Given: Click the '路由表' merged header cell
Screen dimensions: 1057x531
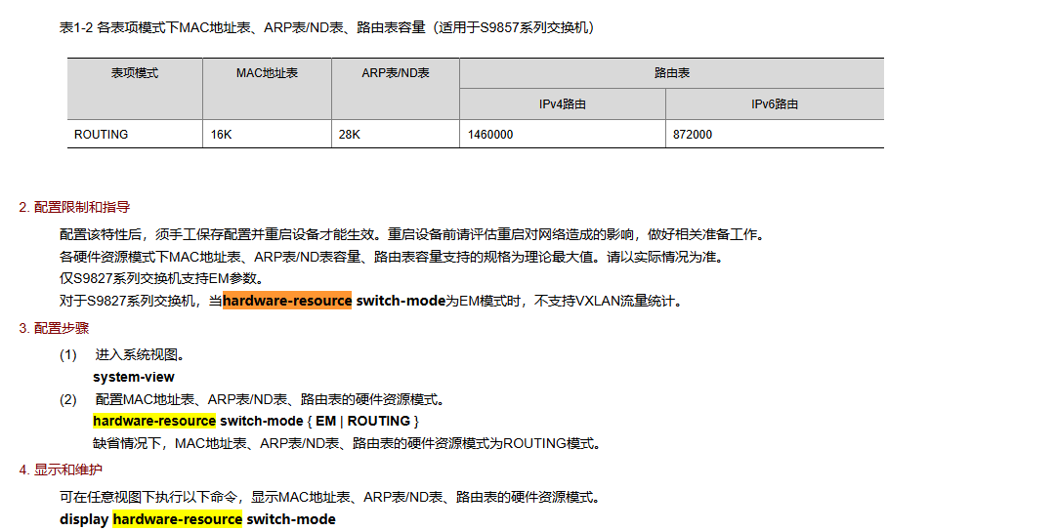Looking at the screenshot, I should pos(671,73).
